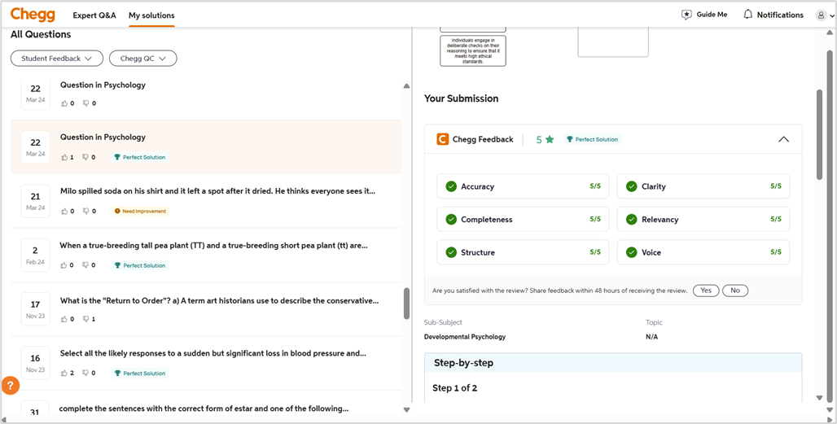Click the questions list scrollbar thumb
Screen dimensions: 837x424
click(407, 304)
